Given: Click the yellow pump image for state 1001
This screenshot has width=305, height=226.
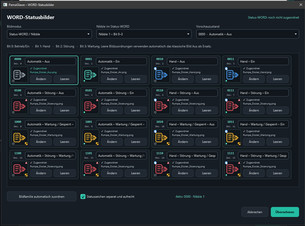Looking at the screenshot, I should pos(91,138).
